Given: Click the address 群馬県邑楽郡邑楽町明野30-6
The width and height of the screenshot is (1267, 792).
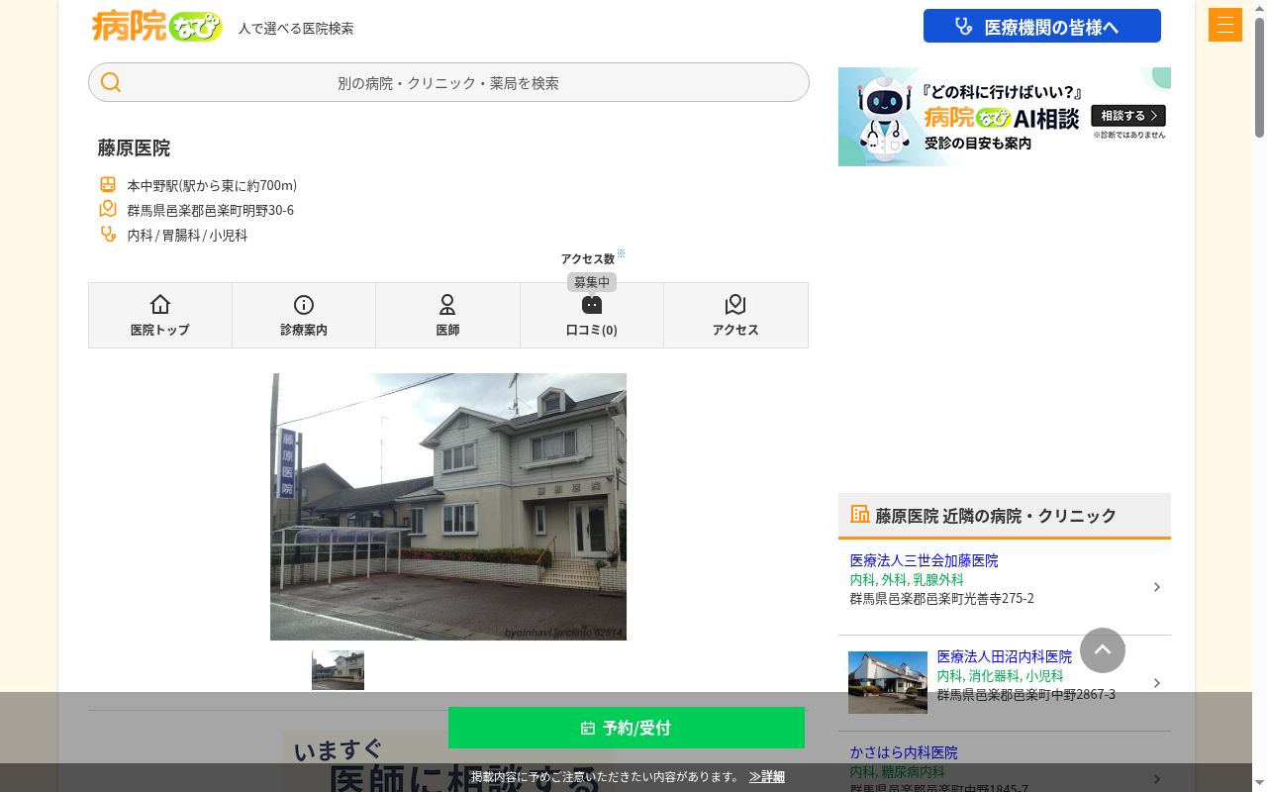Looking at the screenshot, I should pos(210,210).
